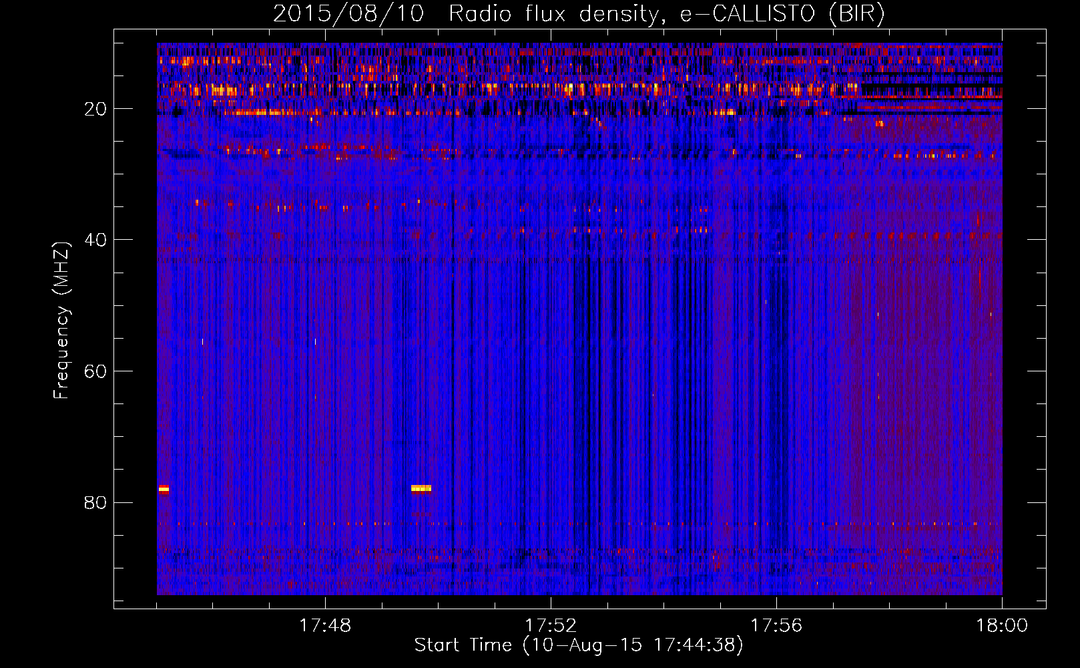Click the 40 MHz frequency tick label
Screen dimensions: 1080x668
(x=95, y=240)
